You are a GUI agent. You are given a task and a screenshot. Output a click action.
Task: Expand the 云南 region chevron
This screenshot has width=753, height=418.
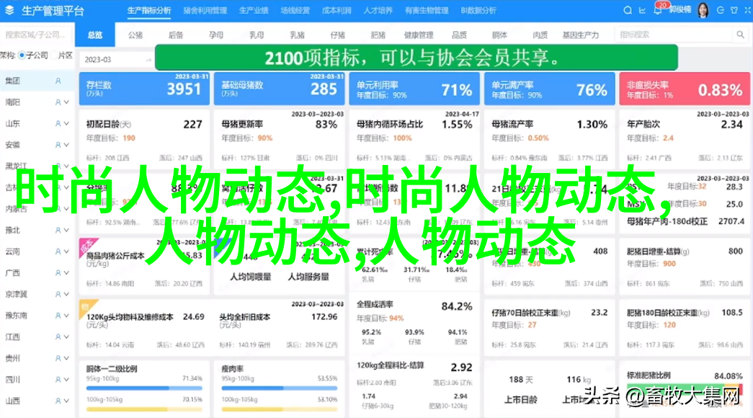tap(66, 252)
